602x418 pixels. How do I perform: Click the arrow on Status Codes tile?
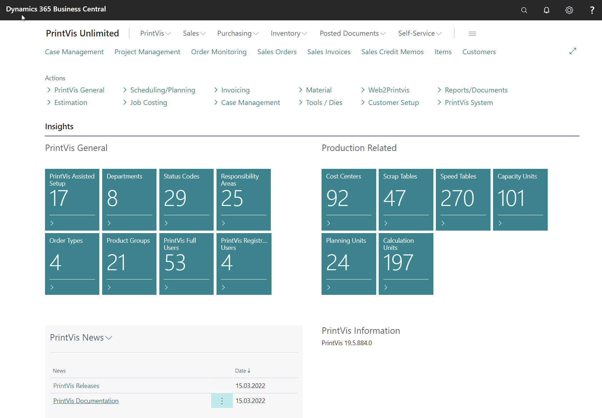(x=166, y=223)
